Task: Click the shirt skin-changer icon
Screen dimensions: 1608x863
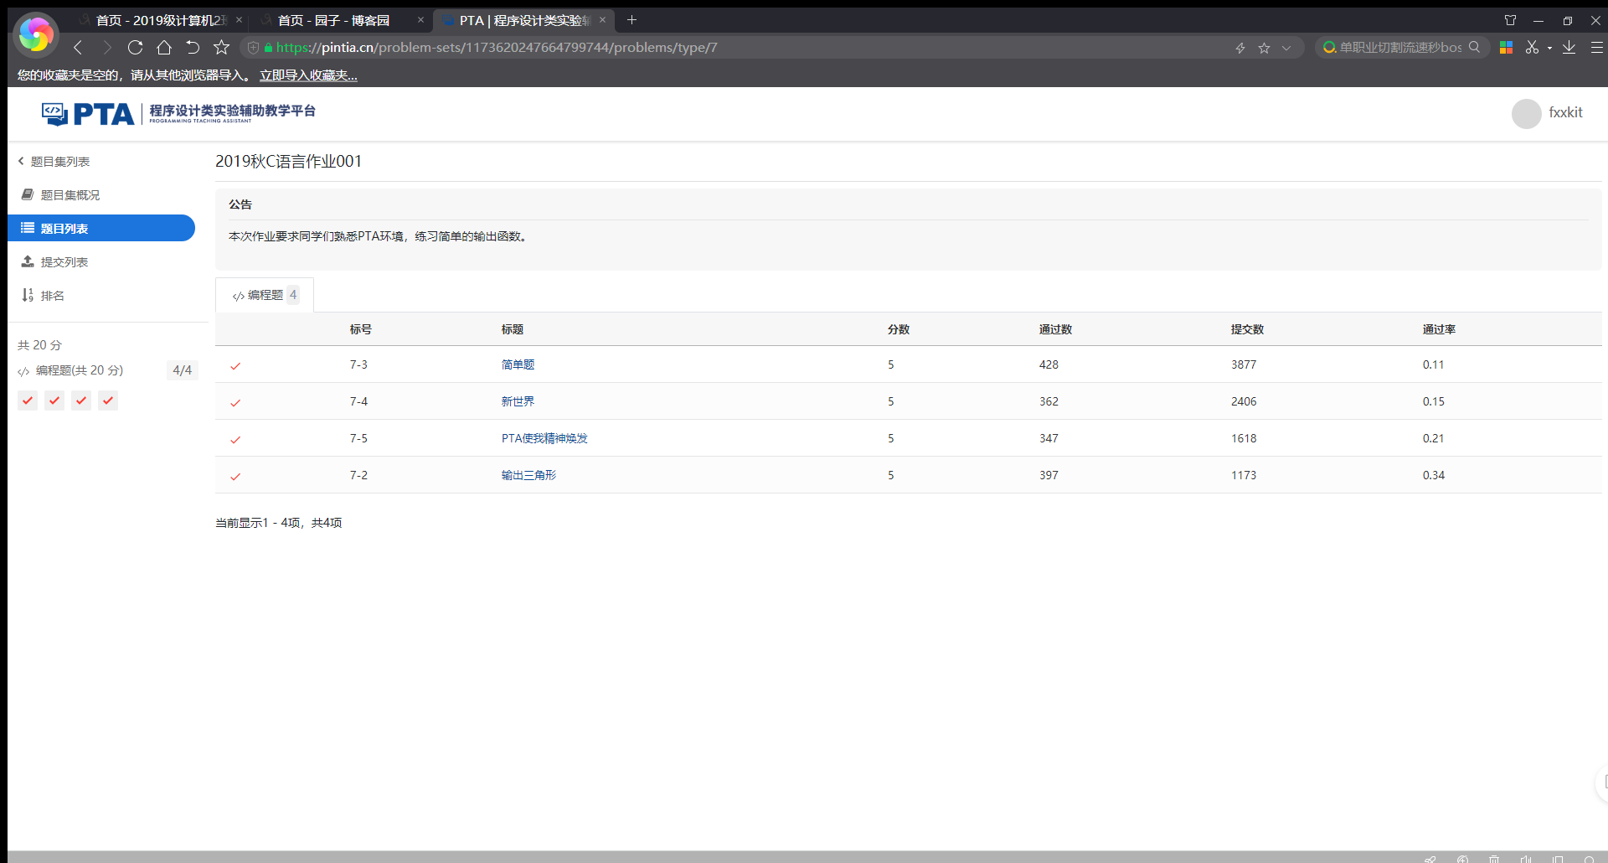Action: 1511,20
